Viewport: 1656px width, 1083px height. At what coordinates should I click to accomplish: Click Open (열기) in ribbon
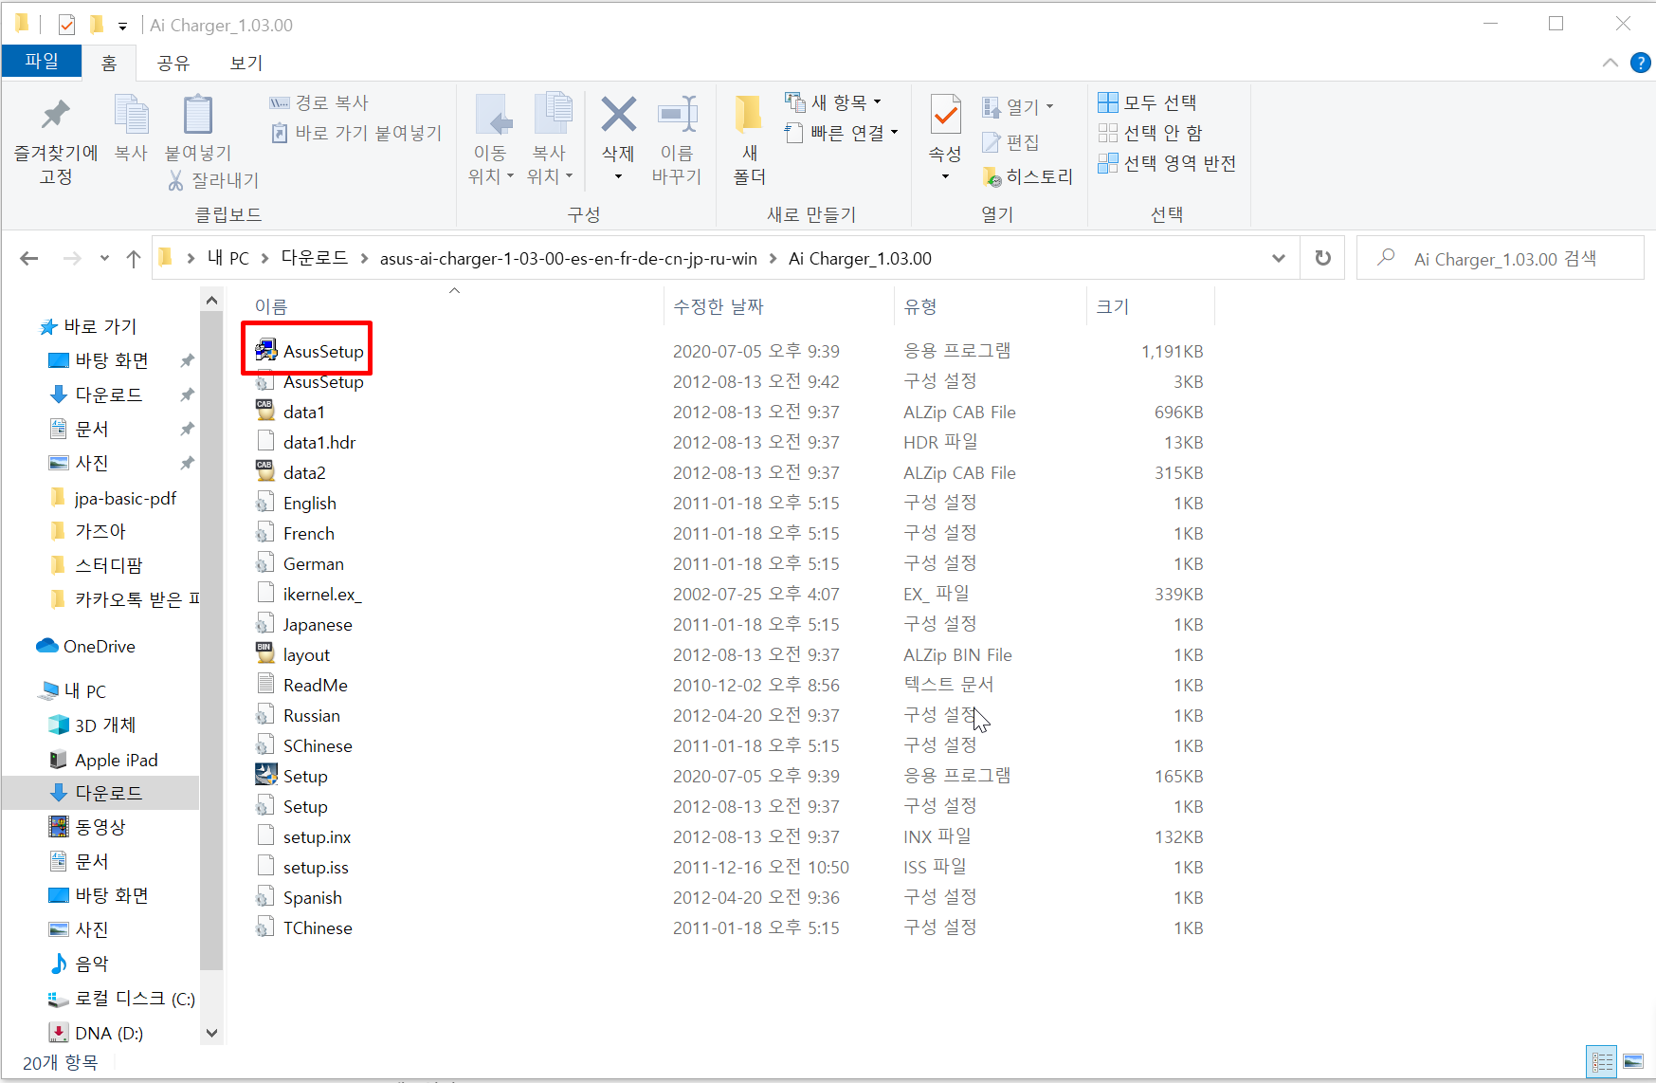1018,106
